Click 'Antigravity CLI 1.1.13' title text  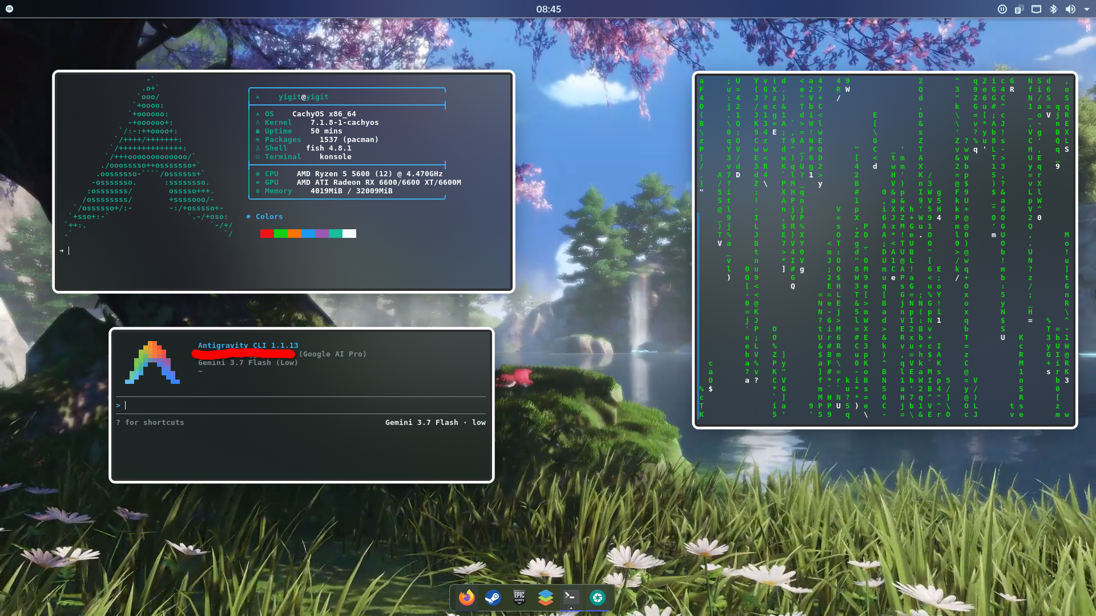pos(248,345)
